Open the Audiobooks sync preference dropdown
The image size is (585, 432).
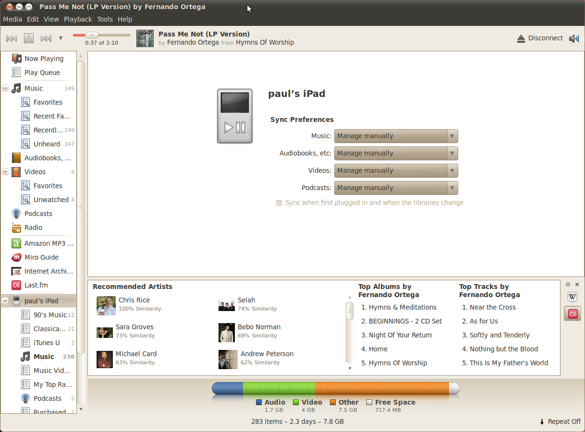coord(396,154)
